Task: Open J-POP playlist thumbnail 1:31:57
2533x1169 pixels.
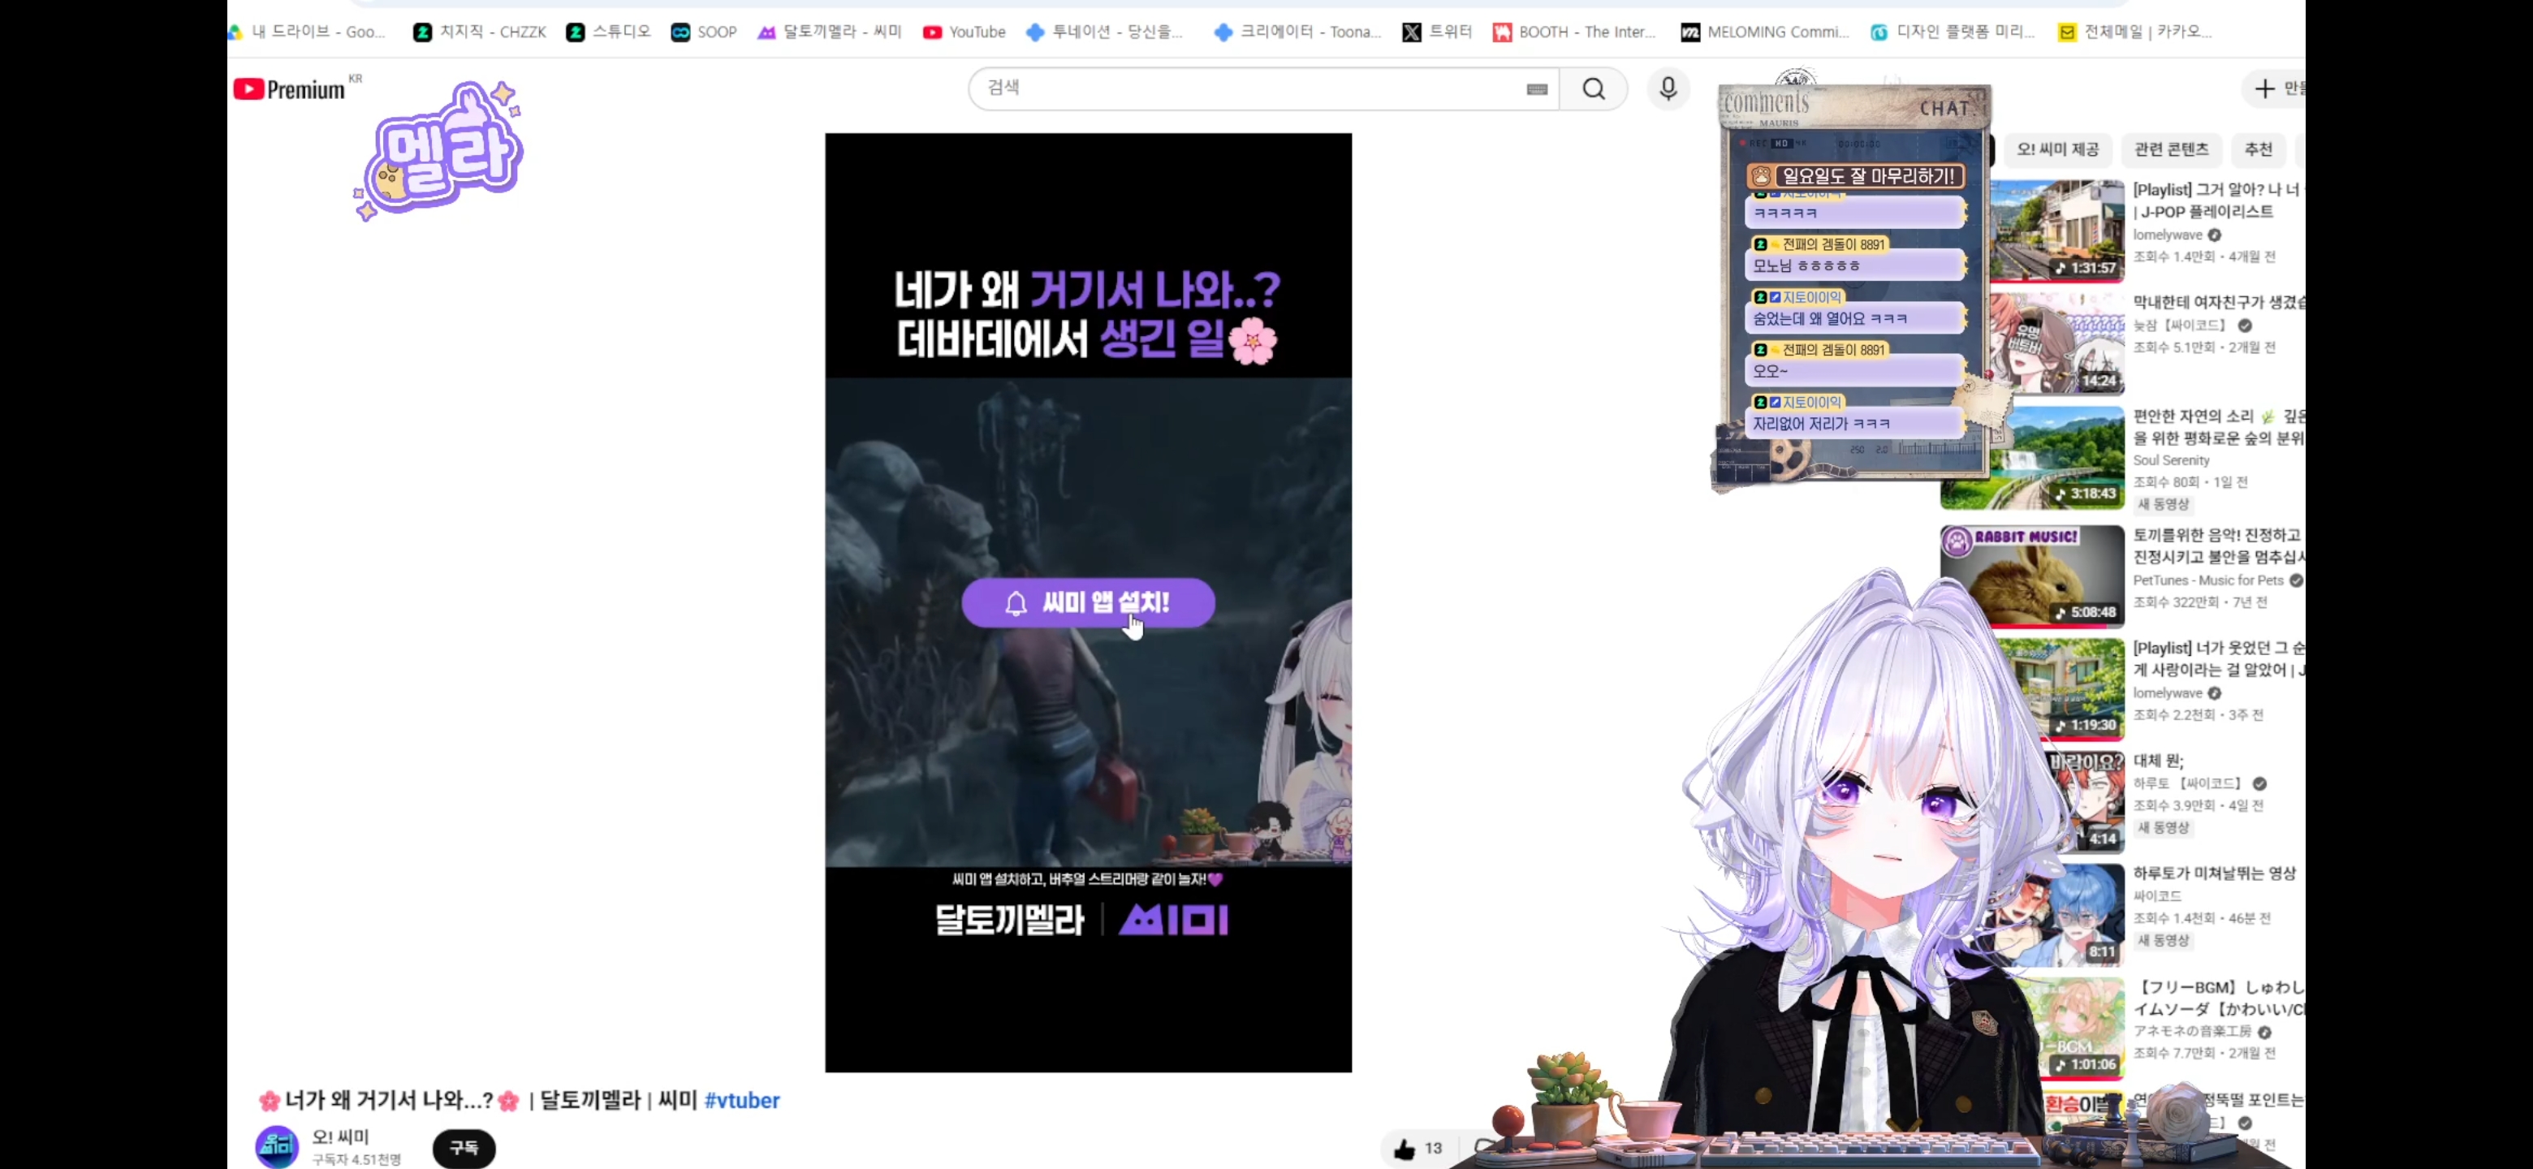Action: coord(2057,230)
